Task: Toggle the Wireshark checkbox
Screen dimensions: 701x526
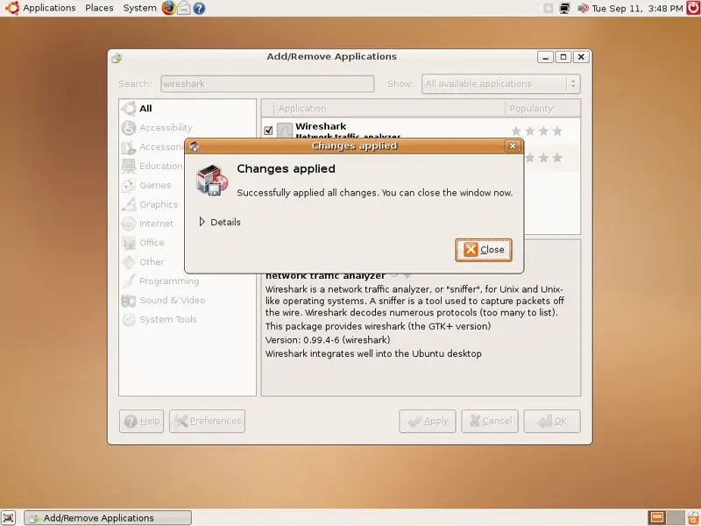Action: point(268,130)
